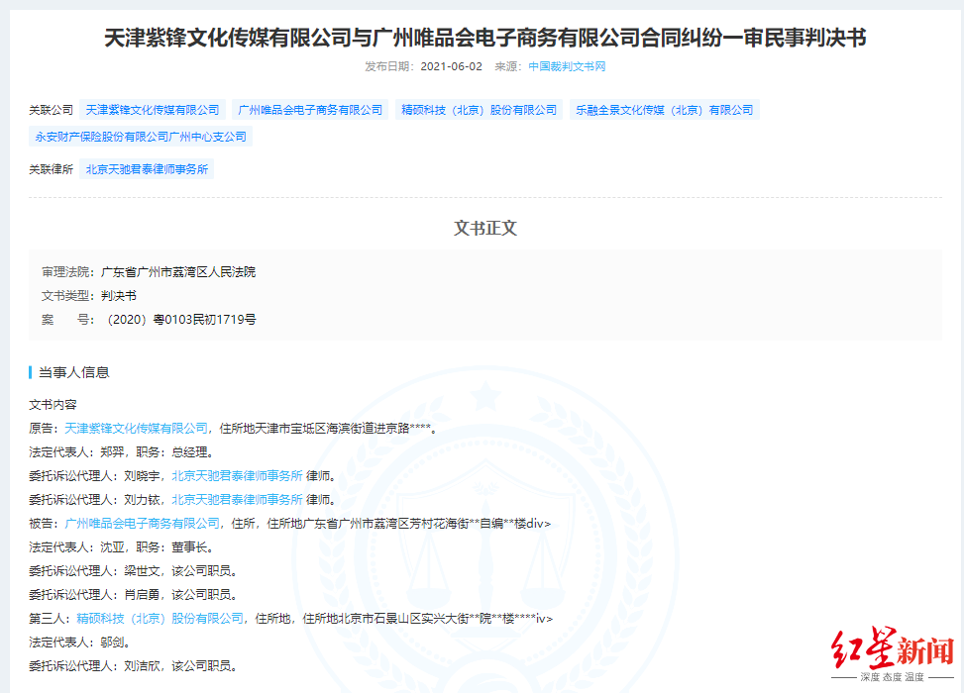Screen dimensions: 964x693
Task: Open related company tag 广州唯品会电子商务有限公司
Action: click(310, 110)
